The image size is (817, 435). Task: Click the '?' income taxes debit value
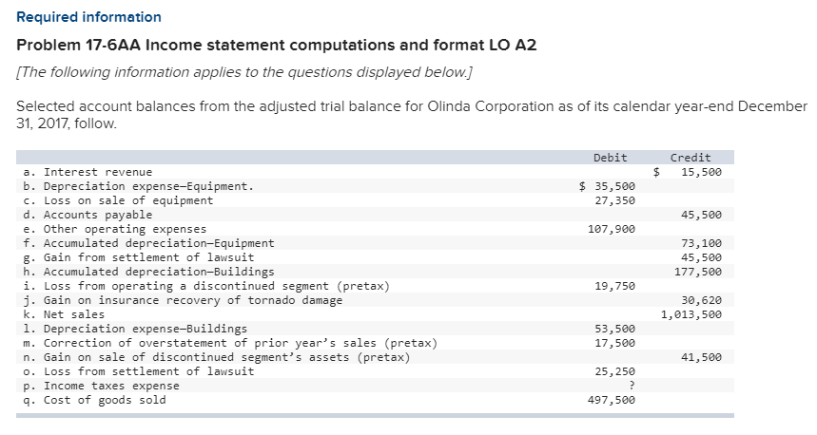click(632, 386)
